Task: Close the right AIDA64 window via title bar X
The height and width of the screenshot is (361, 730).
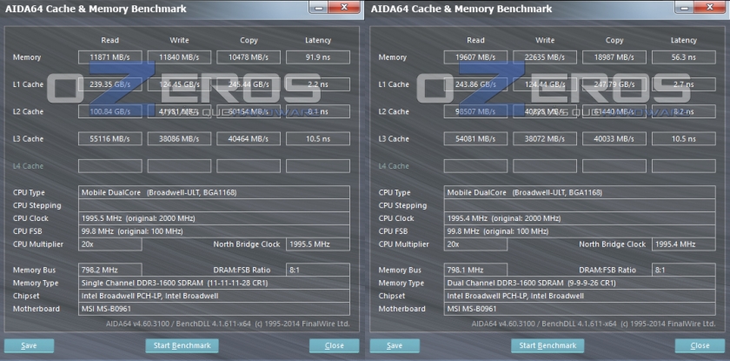Action: click(709, 7)
